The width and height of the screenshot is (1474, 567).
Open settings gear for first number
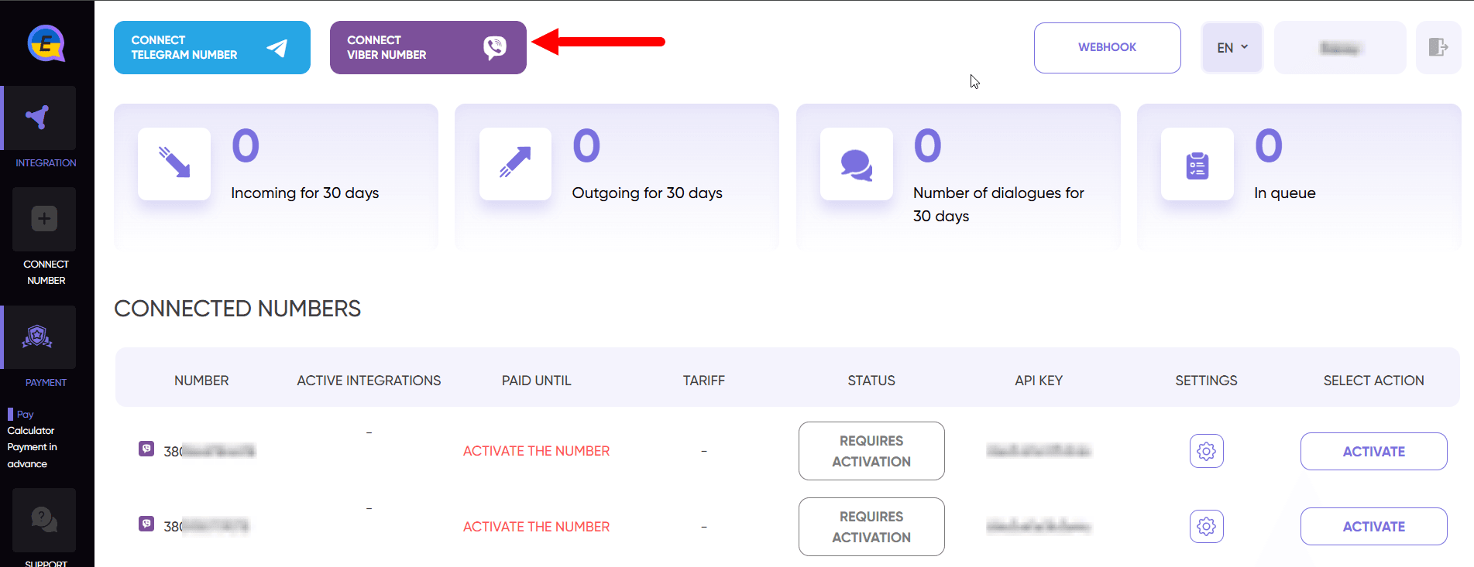point(1206,451)
